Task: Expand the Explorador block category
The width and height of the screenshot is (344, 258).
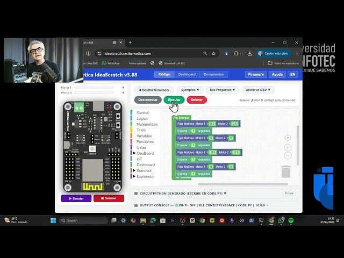Action: click(x=146, y=176)
